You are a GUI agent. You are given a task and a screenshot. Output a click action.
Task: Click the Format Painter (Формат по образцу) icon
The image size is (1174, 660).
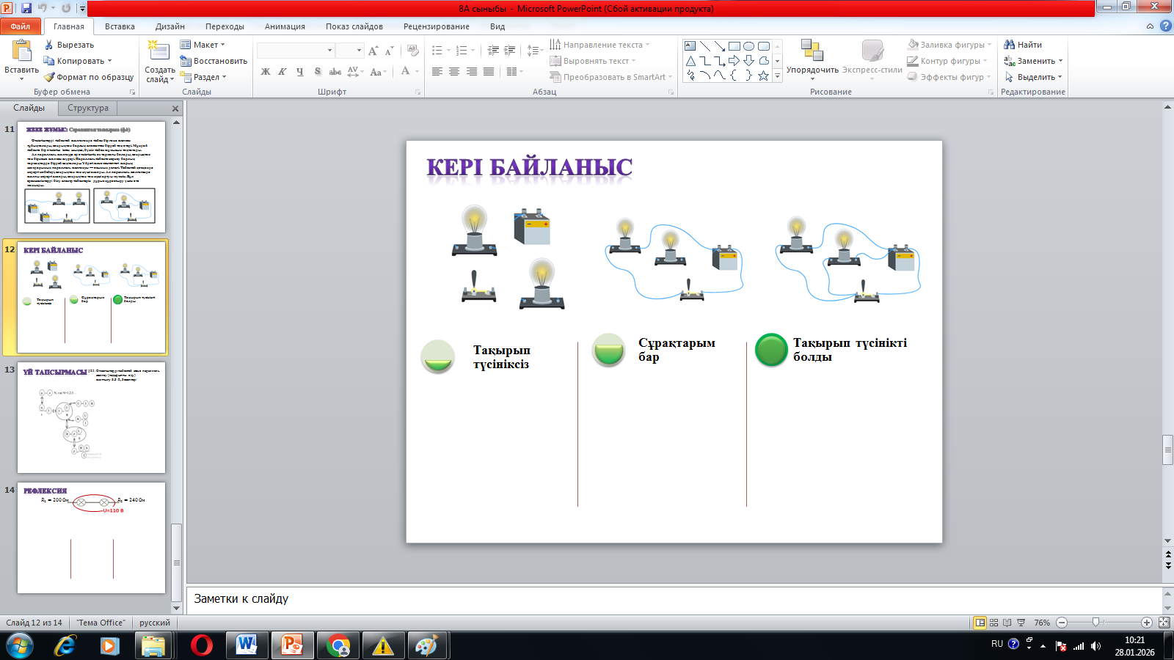click(x=49, y=77)
